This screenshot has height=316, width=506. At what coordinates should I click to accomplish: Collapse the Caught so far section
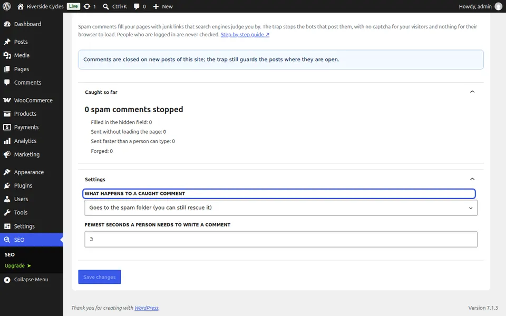tap(472, 92)
